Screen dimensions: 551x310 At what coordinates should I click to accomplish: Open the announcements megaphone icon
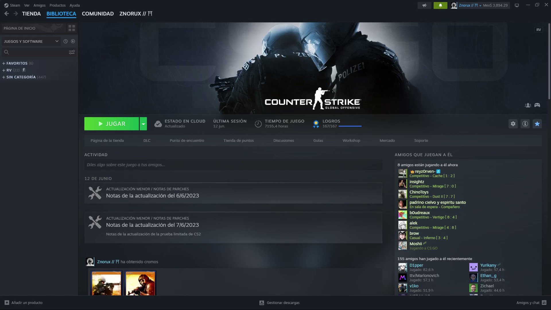(x=424, y=5)
